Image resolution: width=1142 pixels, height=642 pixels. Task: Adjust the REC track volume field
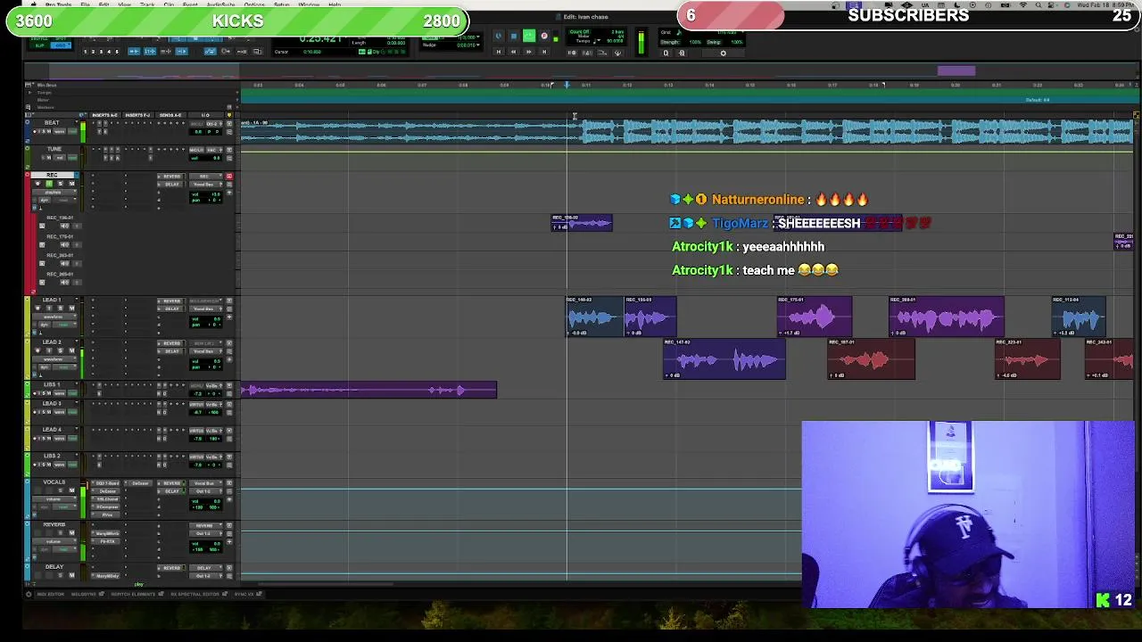(x=206, y=194)
